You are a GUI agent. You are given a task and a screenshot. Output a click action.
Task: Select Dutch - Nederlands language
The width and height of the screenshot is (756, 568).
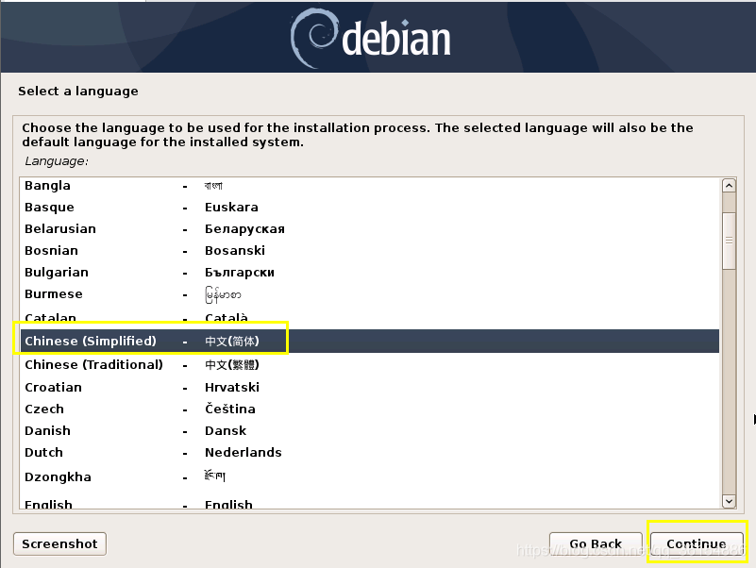(370, 452)
